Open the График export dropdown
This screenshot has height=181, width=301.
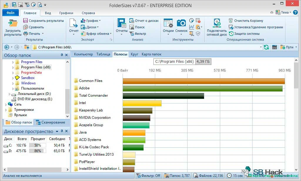pyautogui.click(x=91, y=21)
